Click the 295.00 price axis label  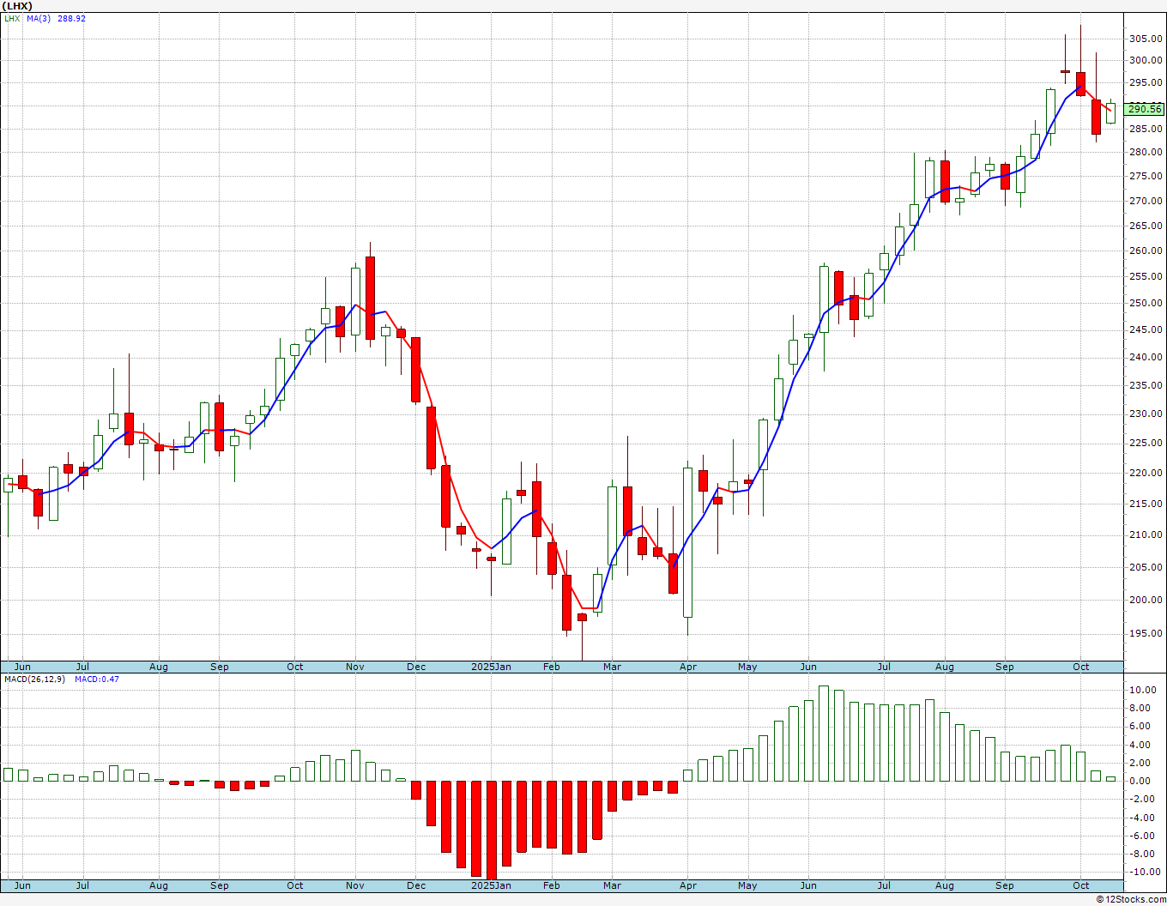[1146, 82]
